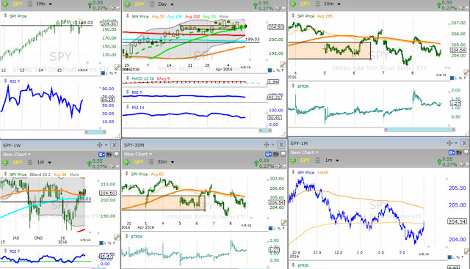Open the move handle on SPY-30M panel
This screenshot has width=470, height=269.
pyautogui.click(x=266, y=145)
